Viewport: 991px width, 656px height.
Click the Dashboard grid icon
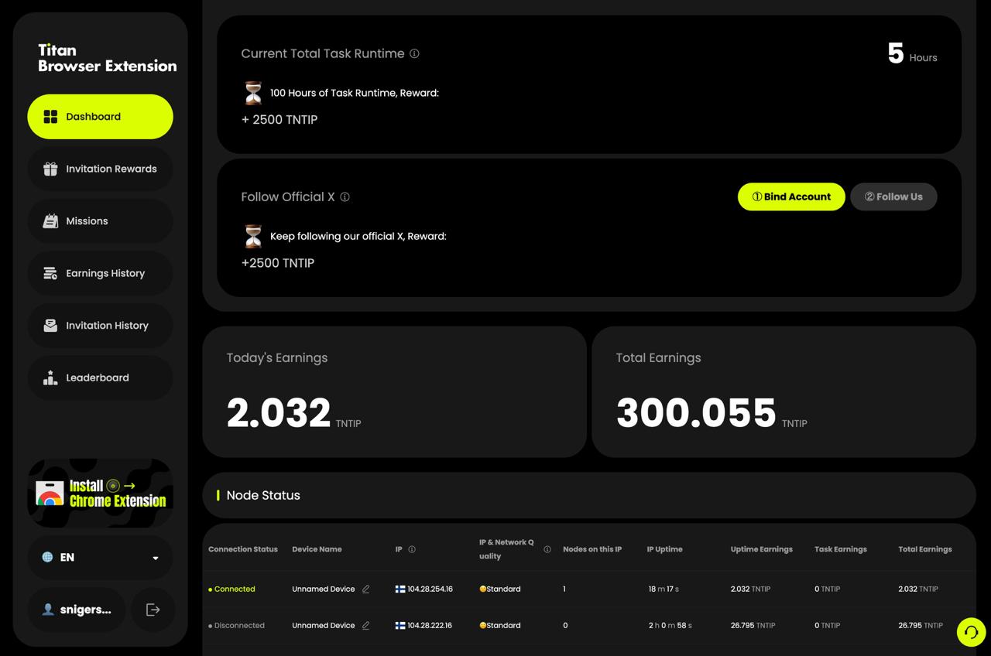(x=50, y=117)
